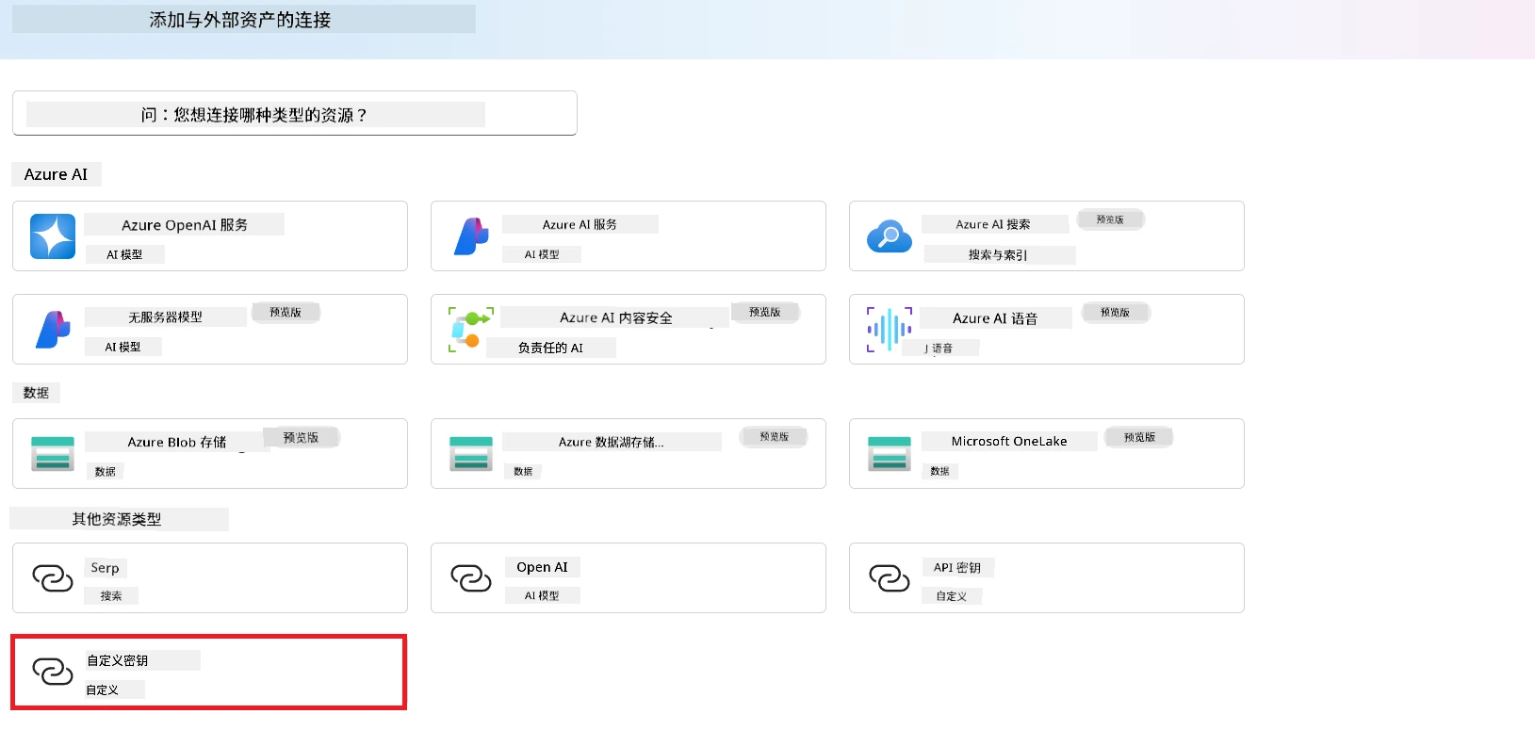This screenshot has width=1535, height=730.
Task: Click the 预览版 badge on 无服务器模型
Action: pyautogui.click(x=286, y=312)
